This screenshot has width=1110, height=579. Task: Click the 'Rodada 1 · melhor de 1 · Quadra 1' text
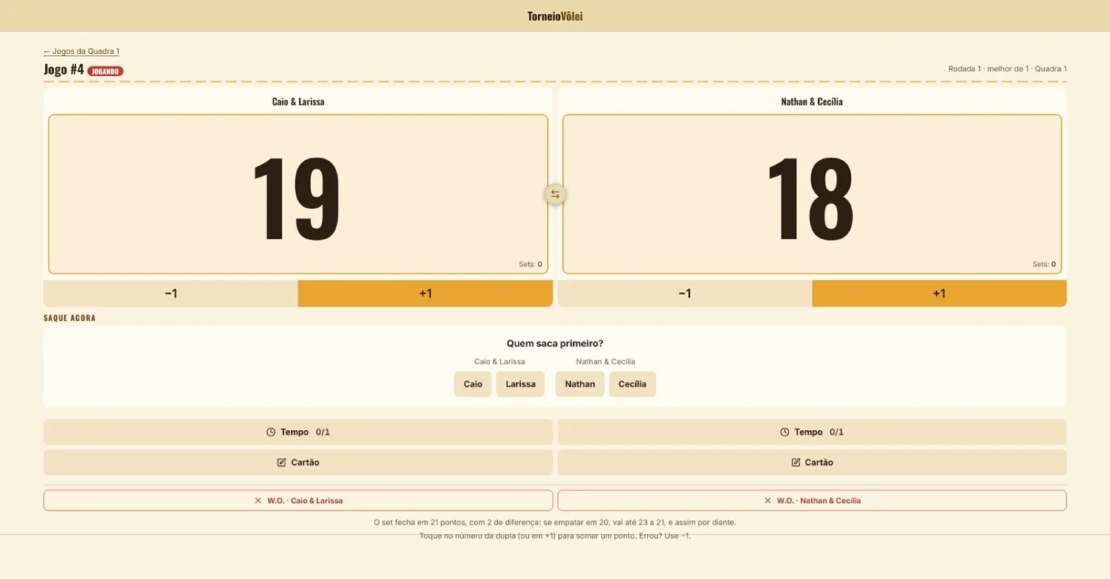1007,69
